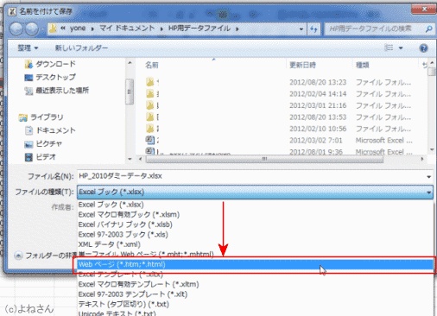
Task: Click the Forward navigation arrow button
Action: click(32, 28)
